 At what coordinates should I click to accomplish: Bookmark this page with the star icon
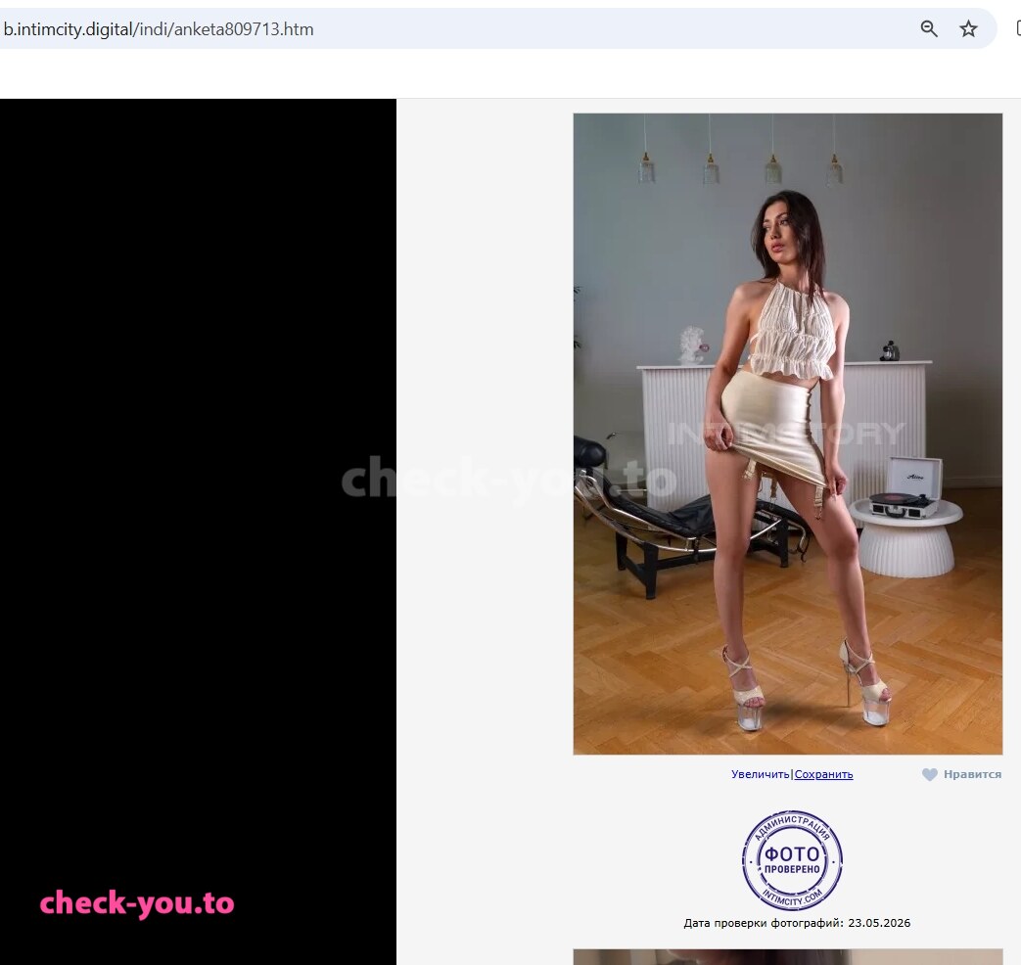[x=968, y=28]
